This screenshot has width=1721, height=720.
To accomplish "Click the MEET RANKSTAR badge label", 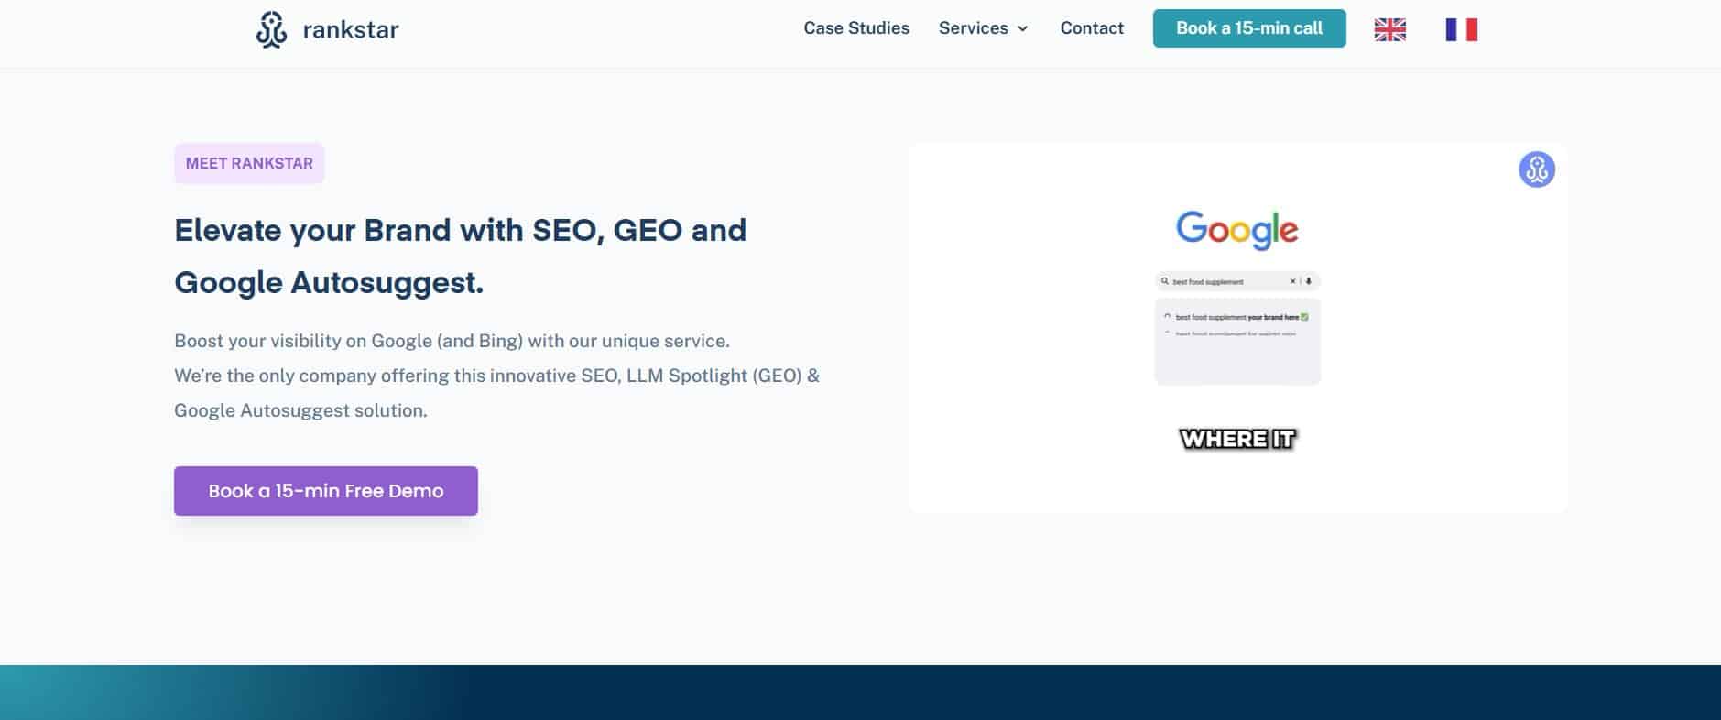I will point(249,163).
